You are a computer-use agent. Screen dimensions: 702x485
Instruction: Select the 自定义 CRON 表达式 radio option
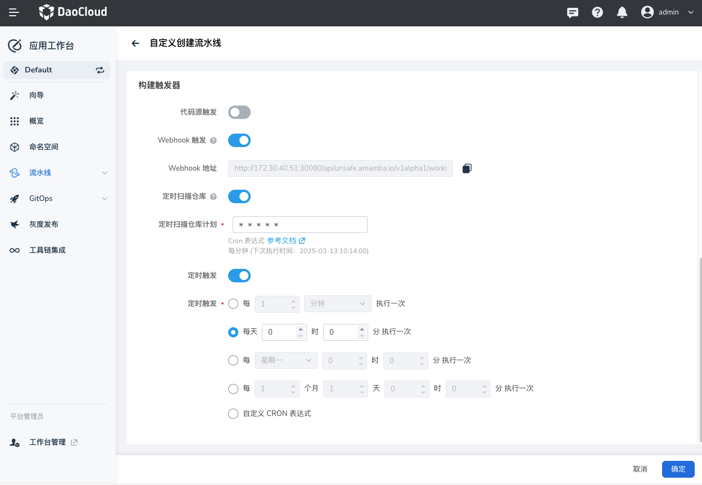point(233,414)
